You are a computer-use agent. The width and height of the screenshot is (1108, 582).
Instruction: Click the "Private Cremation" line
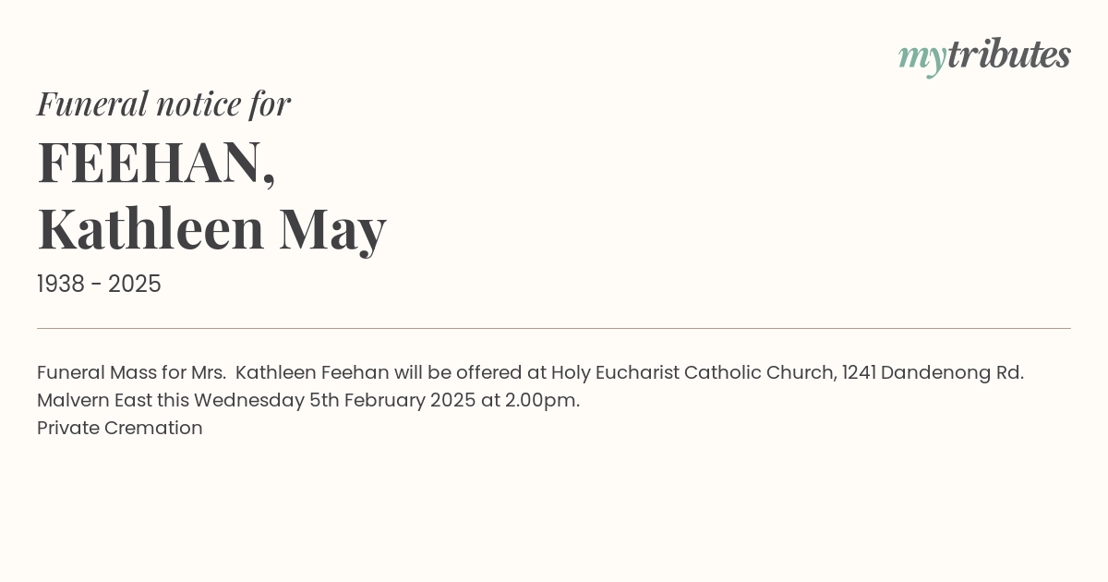click(x=120, y=429)
